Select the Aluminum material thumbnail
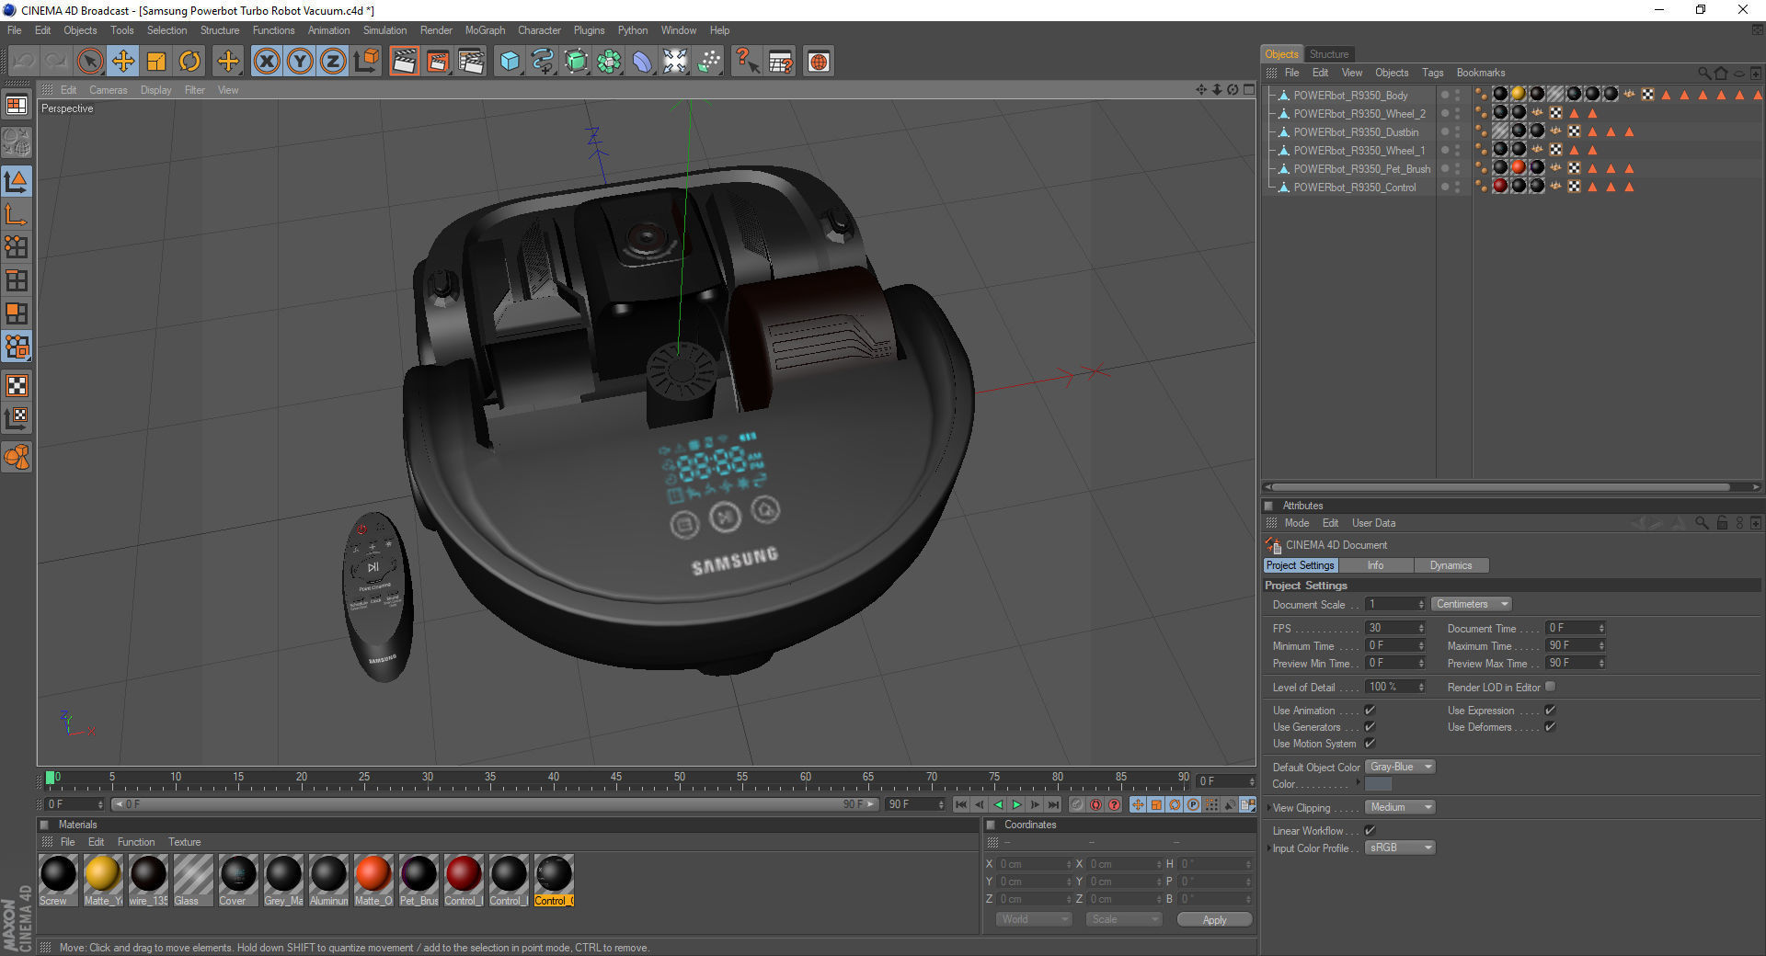The width and height of the screenshot is (1766, 956). tap(328, 874)
